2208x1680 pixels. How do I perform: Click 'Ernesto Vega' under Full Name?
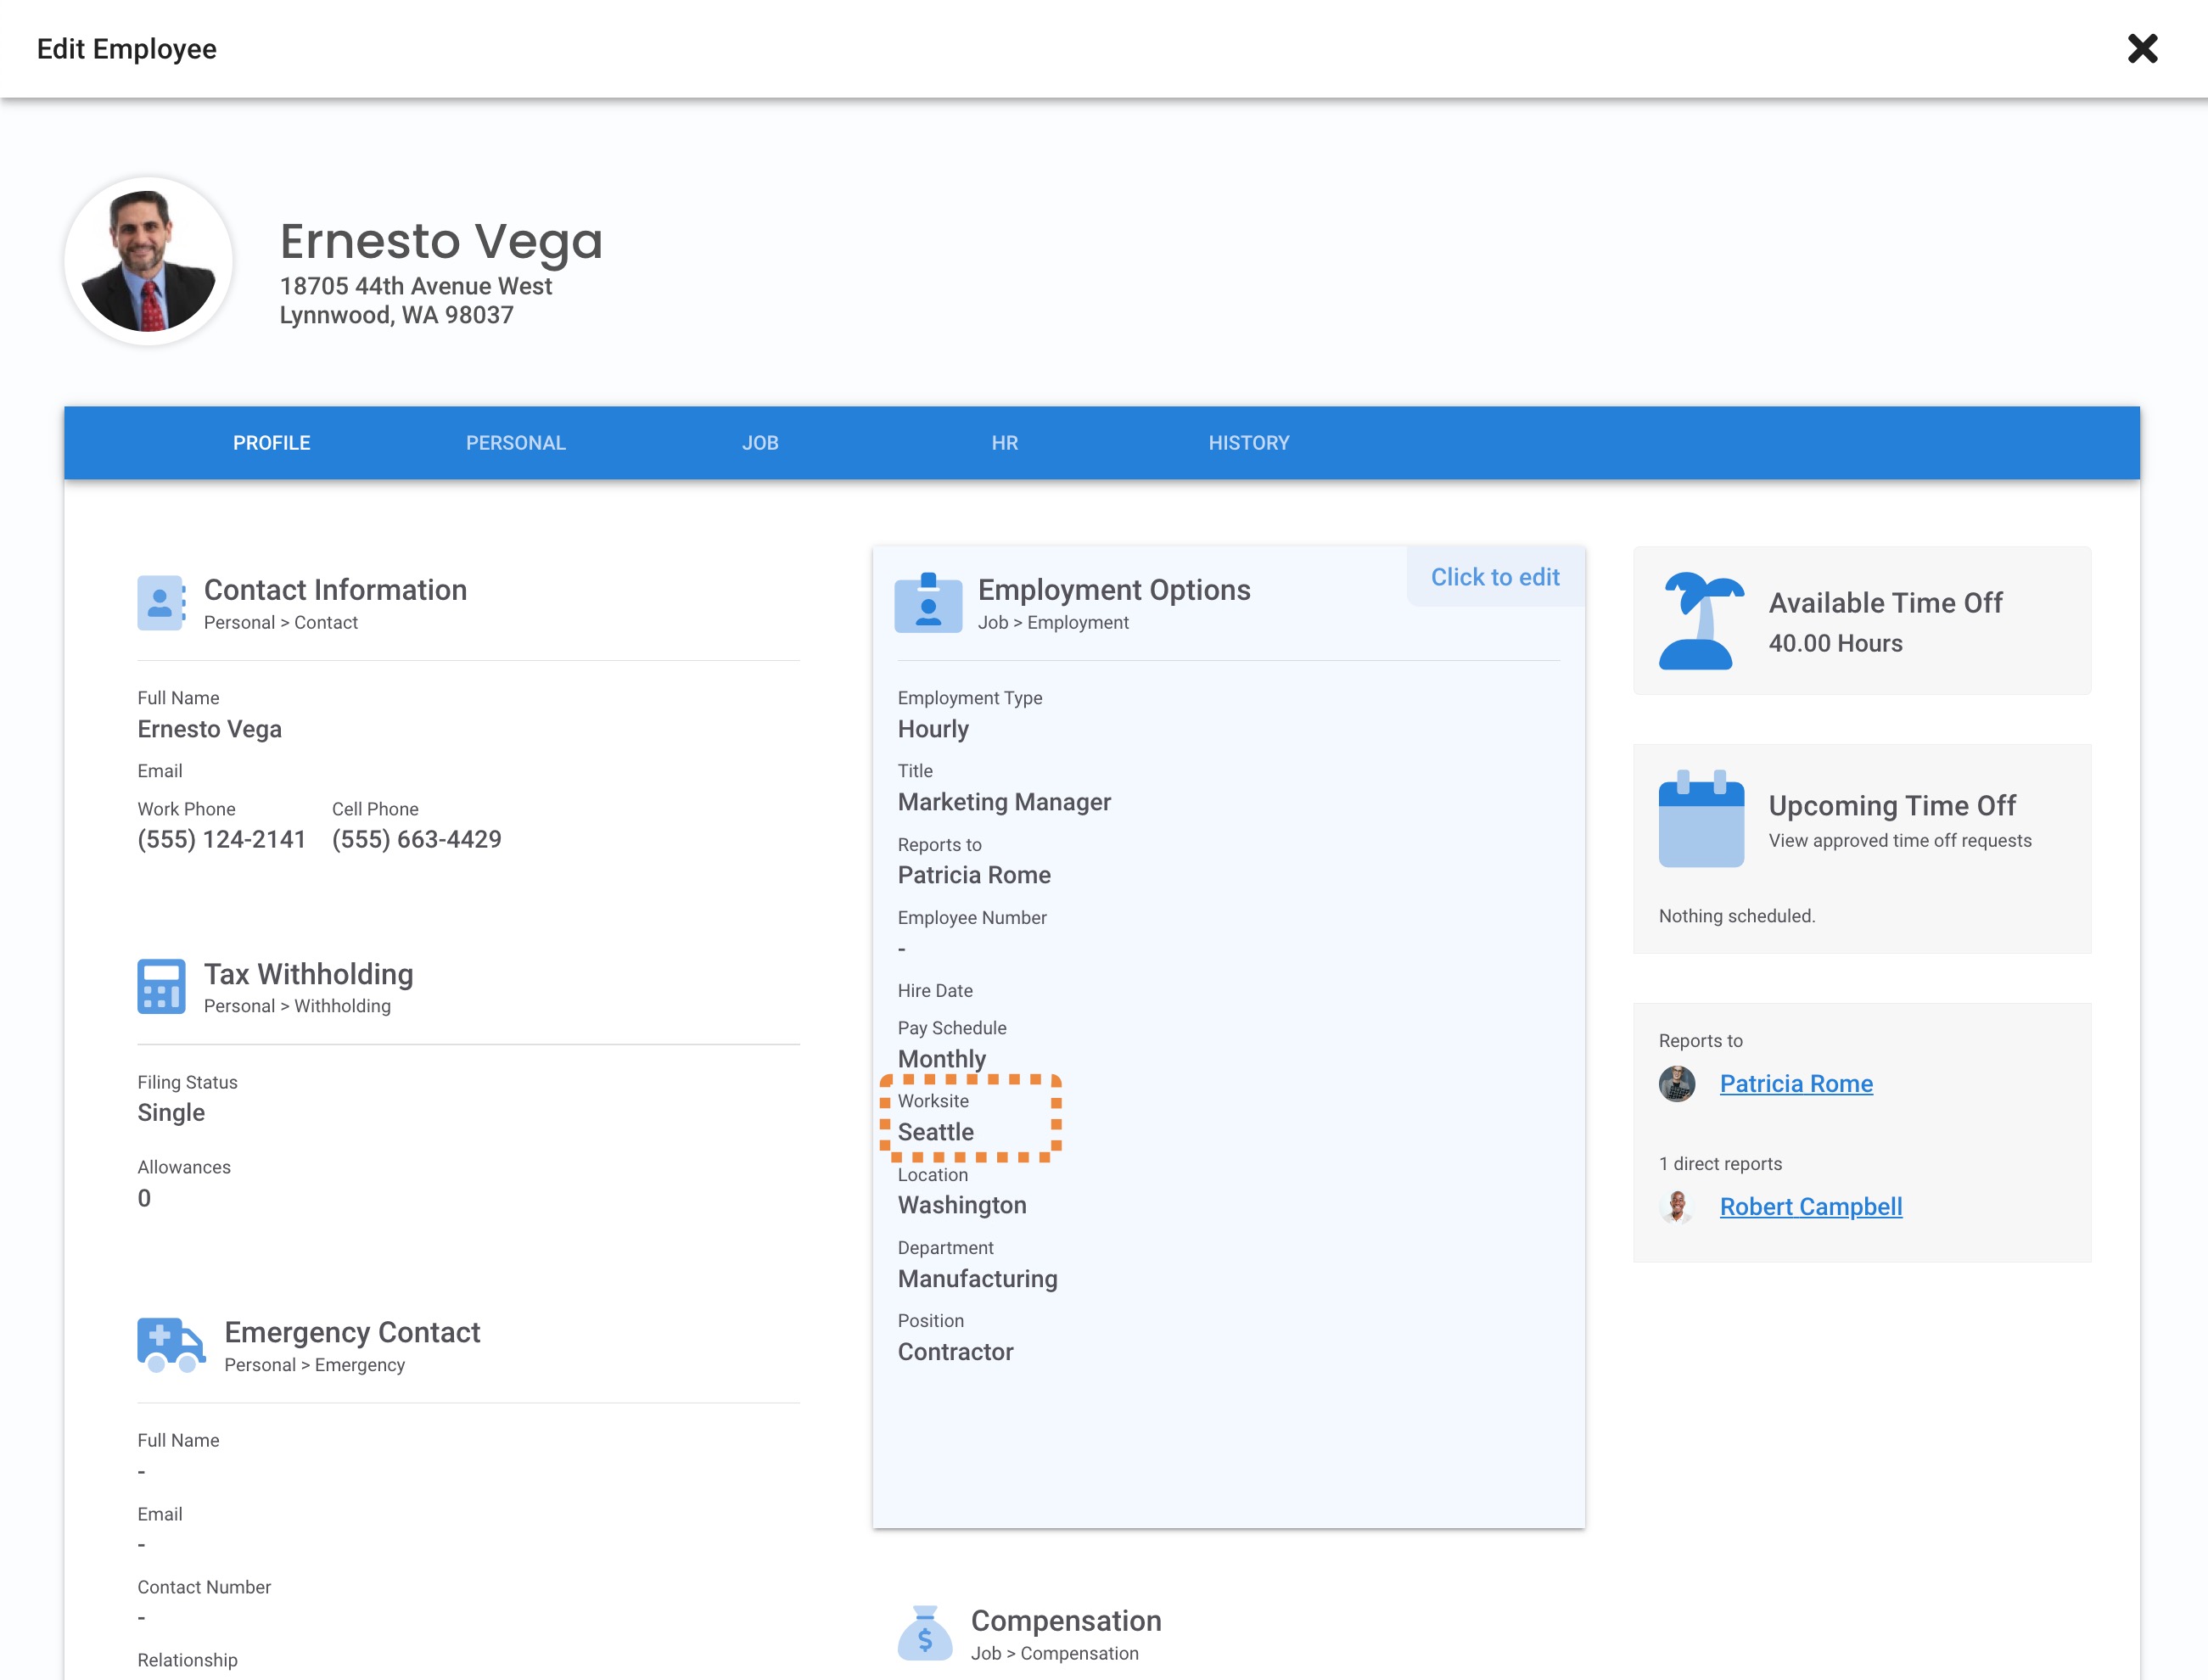coord(210,730)
